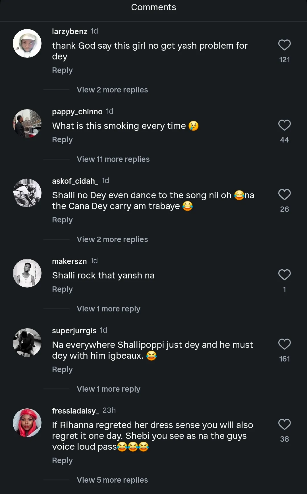Viewport: 307px width, 494px height.
Task: Reply to makerszn's comment
Action: point(62,289)
